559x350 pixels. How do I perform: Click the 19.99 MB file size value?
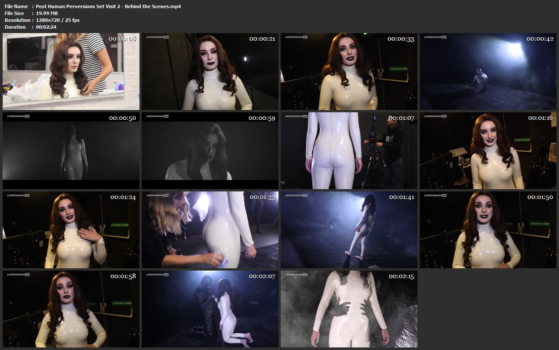(x=47, y=13)
